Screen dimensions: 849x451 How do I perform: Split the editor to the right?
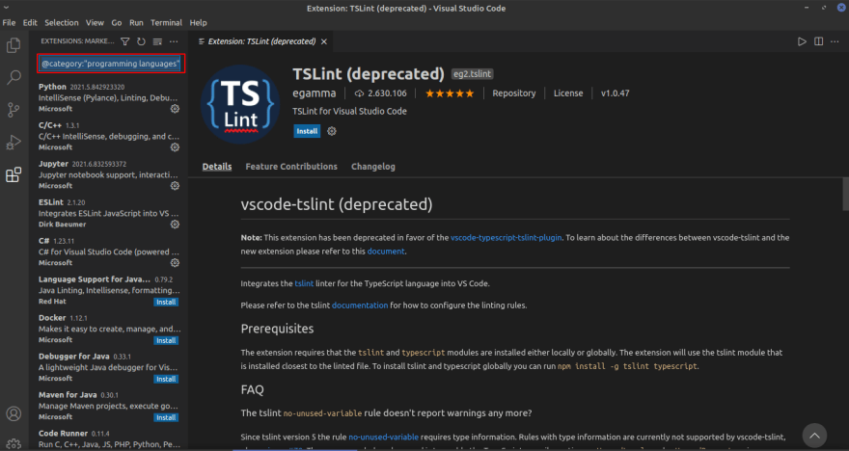click(819, 41)
